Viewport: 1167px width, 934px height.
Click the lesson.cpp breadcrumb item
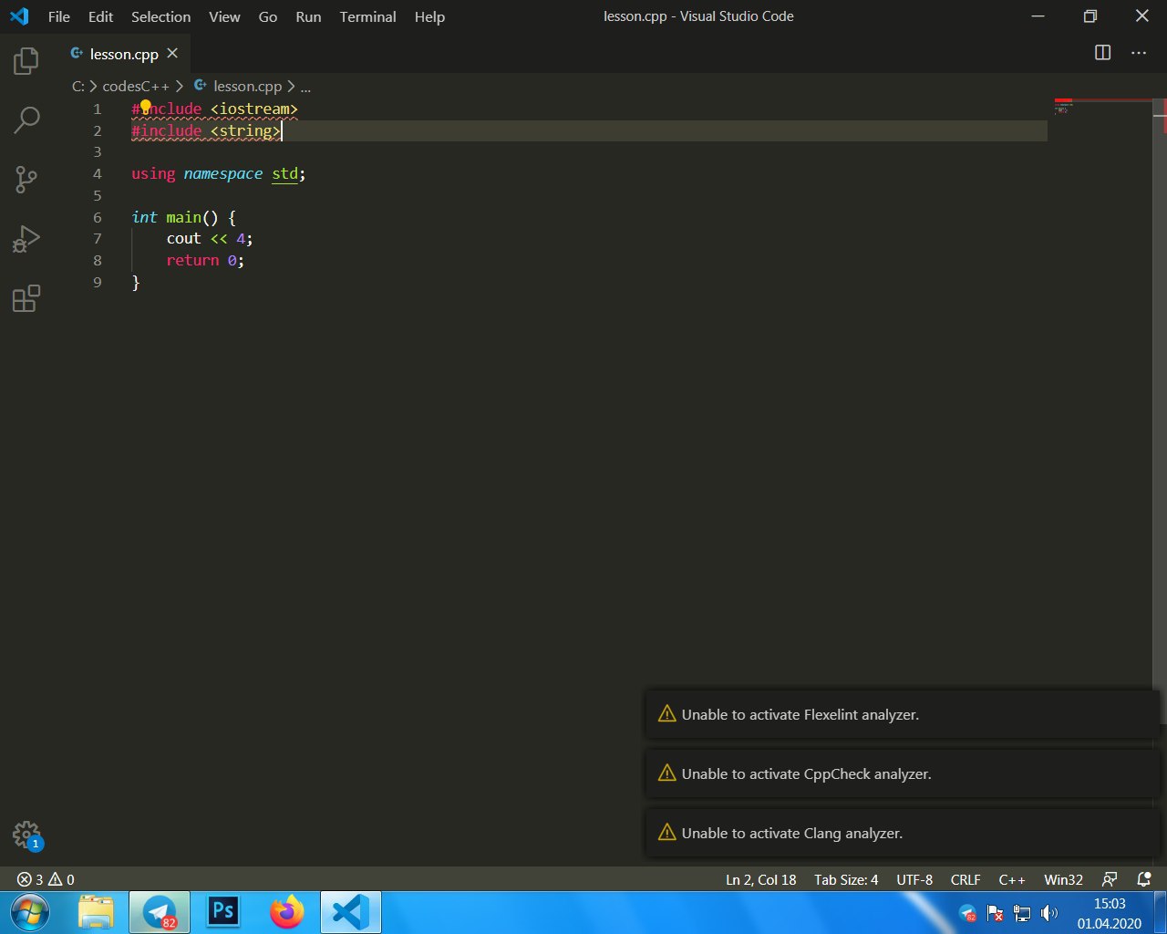pos(239,86)
